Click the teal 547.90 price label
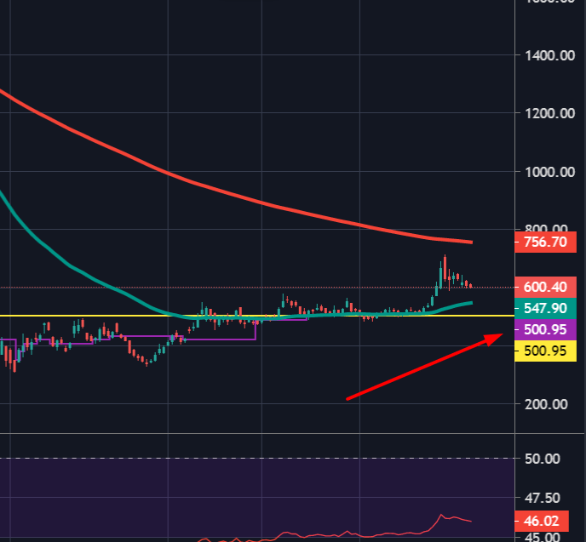The image size is (586, 542). pos(545,308)
